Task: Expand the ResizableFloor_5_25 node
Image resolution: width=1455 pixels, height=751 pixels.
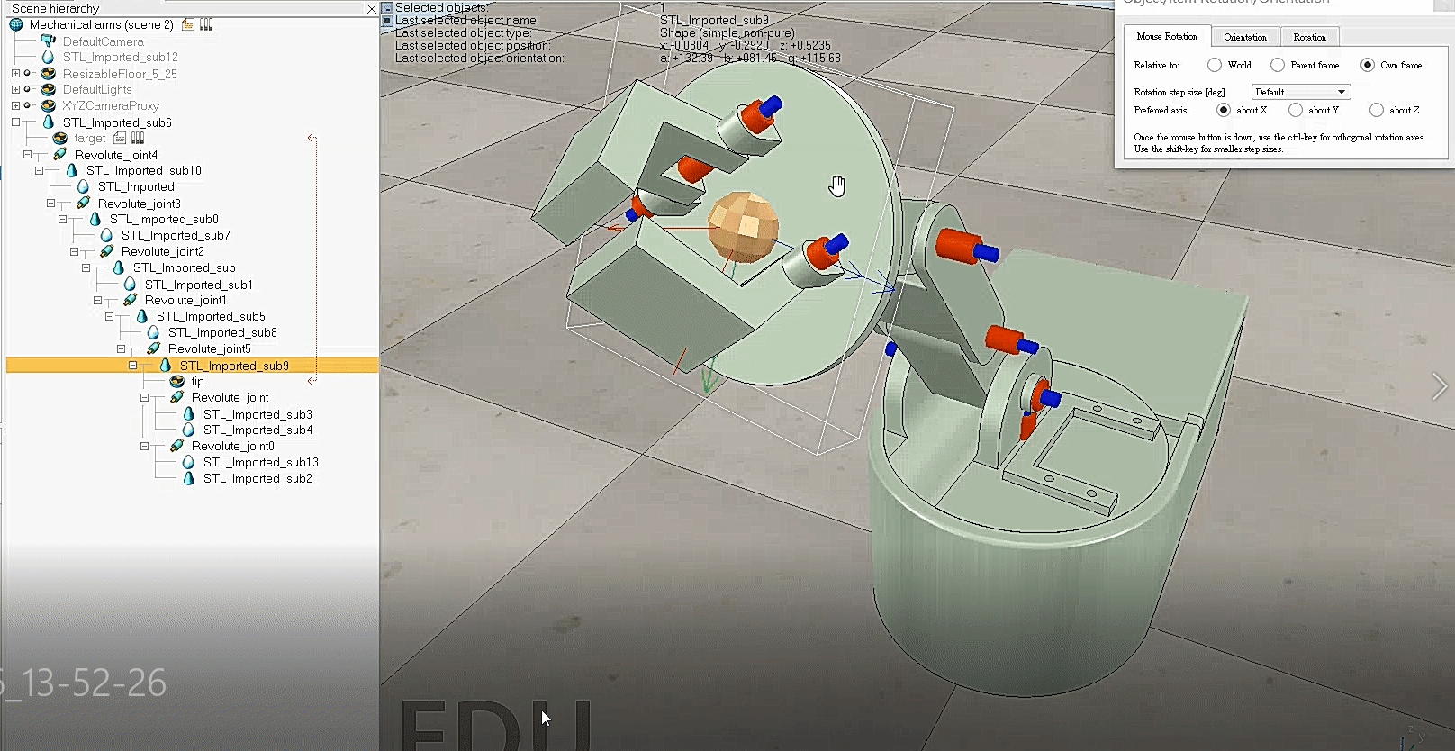Action: (x=15, y=74)
